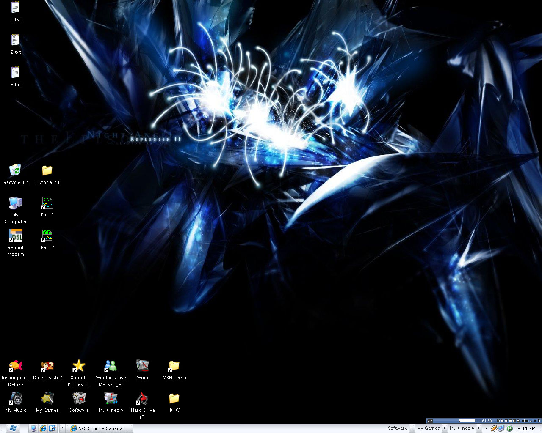
Task: Click the mini player seek bar
Action: point(467,421)
